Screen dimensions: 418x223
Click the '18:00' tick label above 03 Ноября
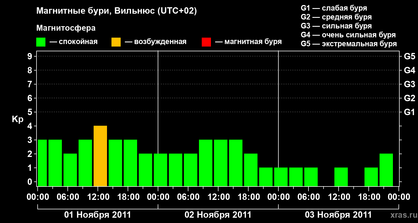(x=369, y=197)
